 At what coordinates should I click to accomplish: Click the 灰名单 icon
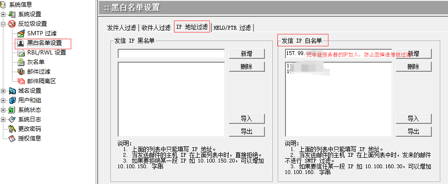click(21, 62)
